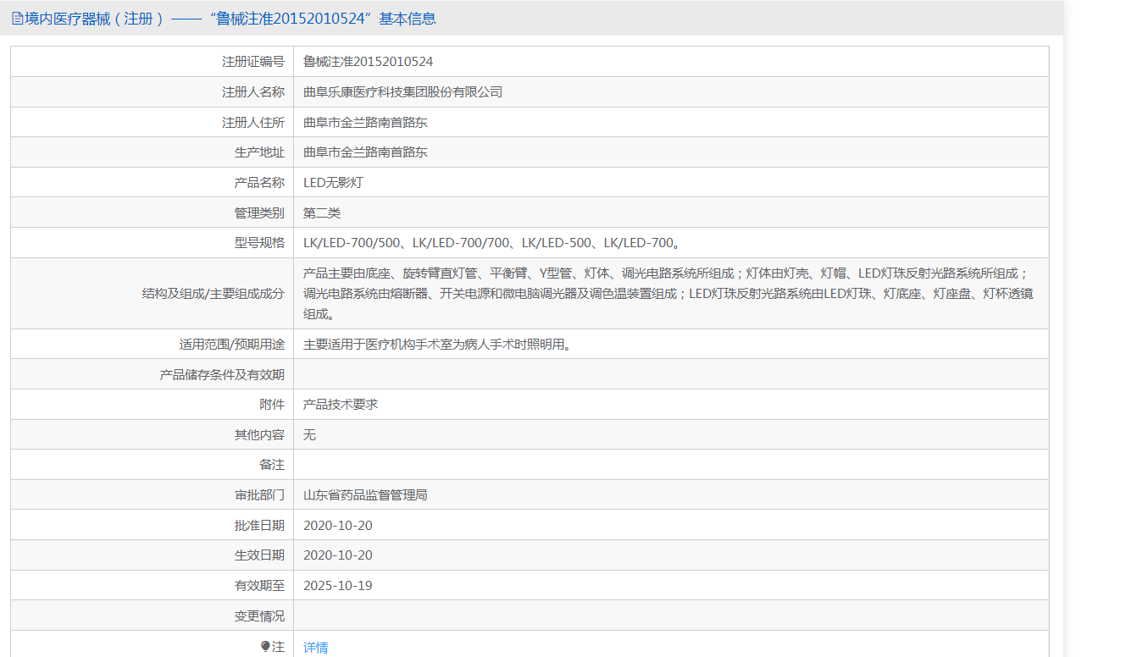Click the 产品名称 row label
Viewport: 1148px width, 657px height.
point(259,182)
